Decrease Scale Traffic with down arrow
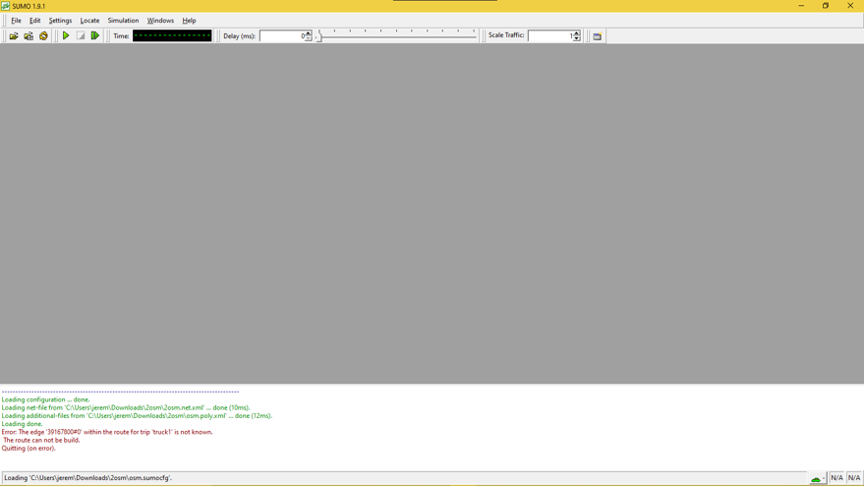 (x=577, y=39)
